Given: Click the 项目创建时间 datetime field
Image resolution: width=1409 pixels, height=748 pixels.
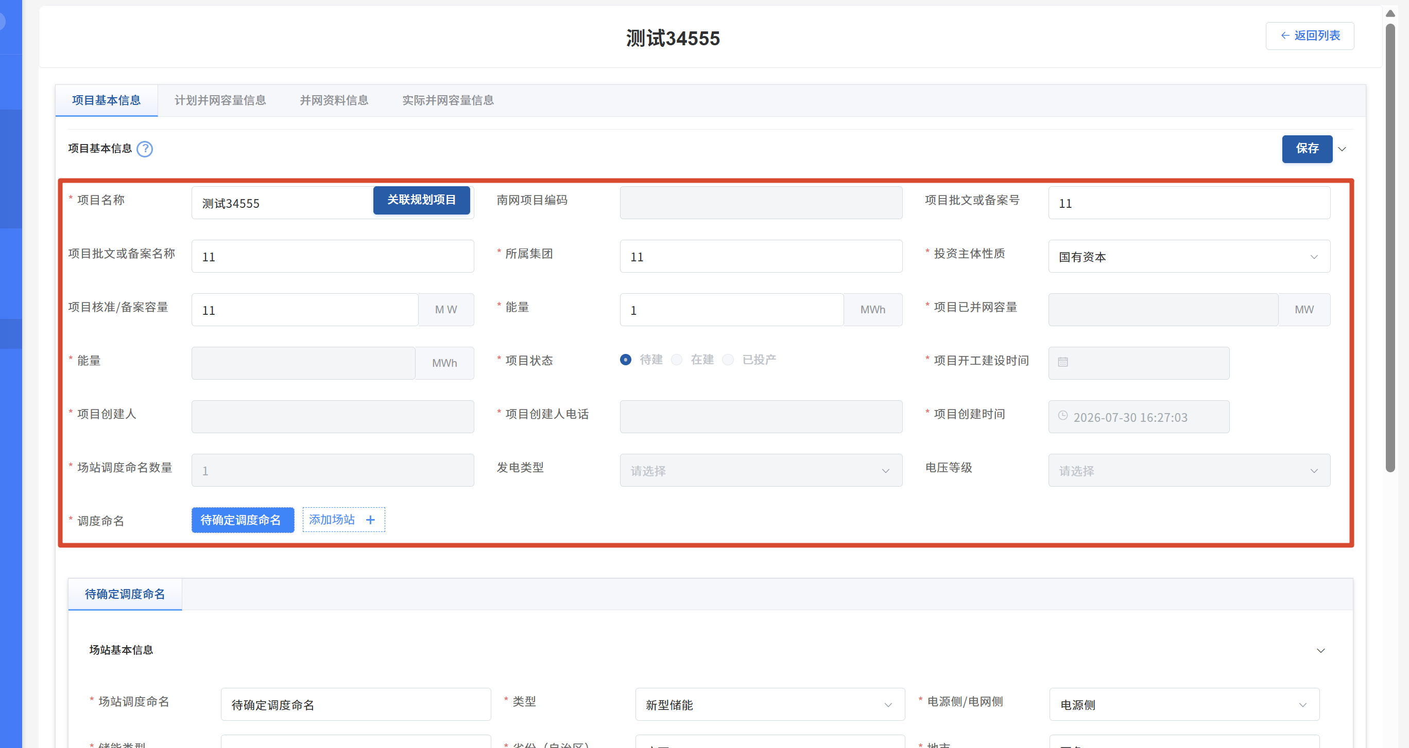Looking at the screenshot, I should [x=1138, y=417].
